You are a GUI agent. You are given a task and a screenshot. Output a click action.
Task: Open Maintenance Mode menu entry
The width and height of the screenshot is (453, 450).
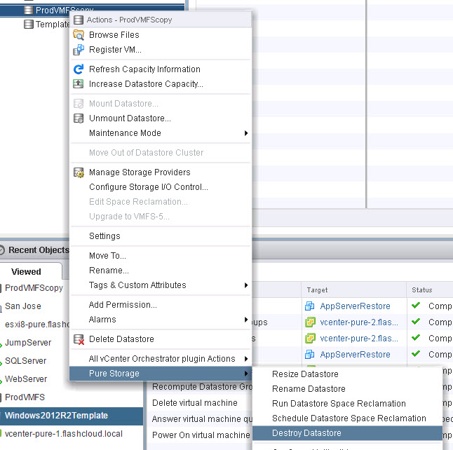[161, 133]
